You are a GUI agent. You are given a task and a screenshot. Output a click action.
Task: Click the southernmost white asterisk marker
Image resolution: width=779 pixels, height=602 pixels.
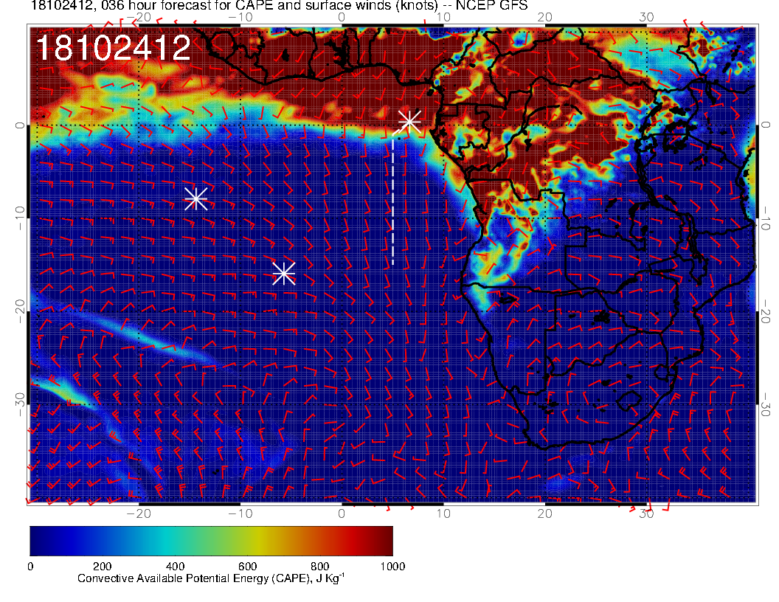[284, 274]
